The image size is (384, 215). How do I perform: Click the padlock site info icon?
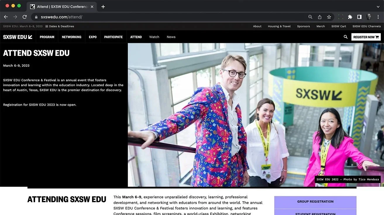[x=36, y=17]
